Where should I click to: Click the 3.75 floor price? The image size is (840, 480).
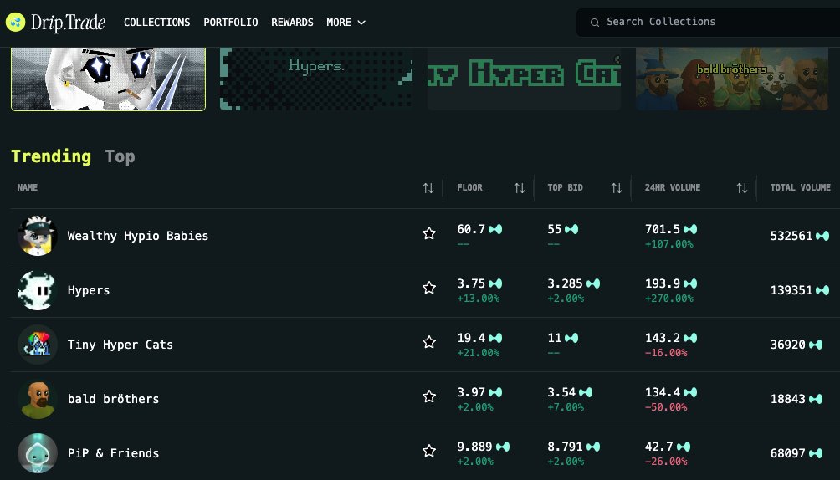pos(471,283)
